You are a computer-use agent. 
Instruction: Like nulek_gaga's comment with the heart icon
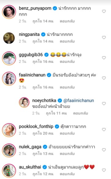(104, 150)
